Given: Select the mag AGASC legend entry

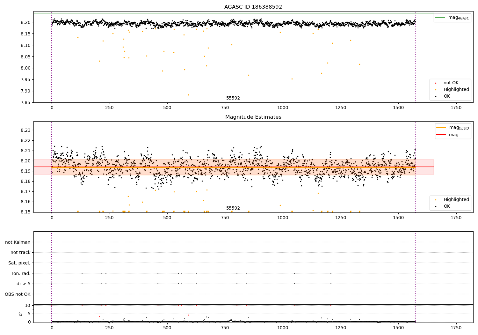Looking at the screenshot, I should (453, 18).
